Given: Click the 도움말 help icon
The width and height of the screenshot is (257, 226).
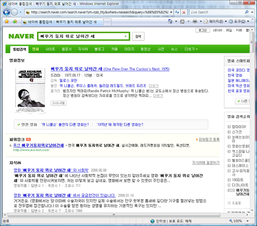Looking at the screenshot, I should 229,203.
